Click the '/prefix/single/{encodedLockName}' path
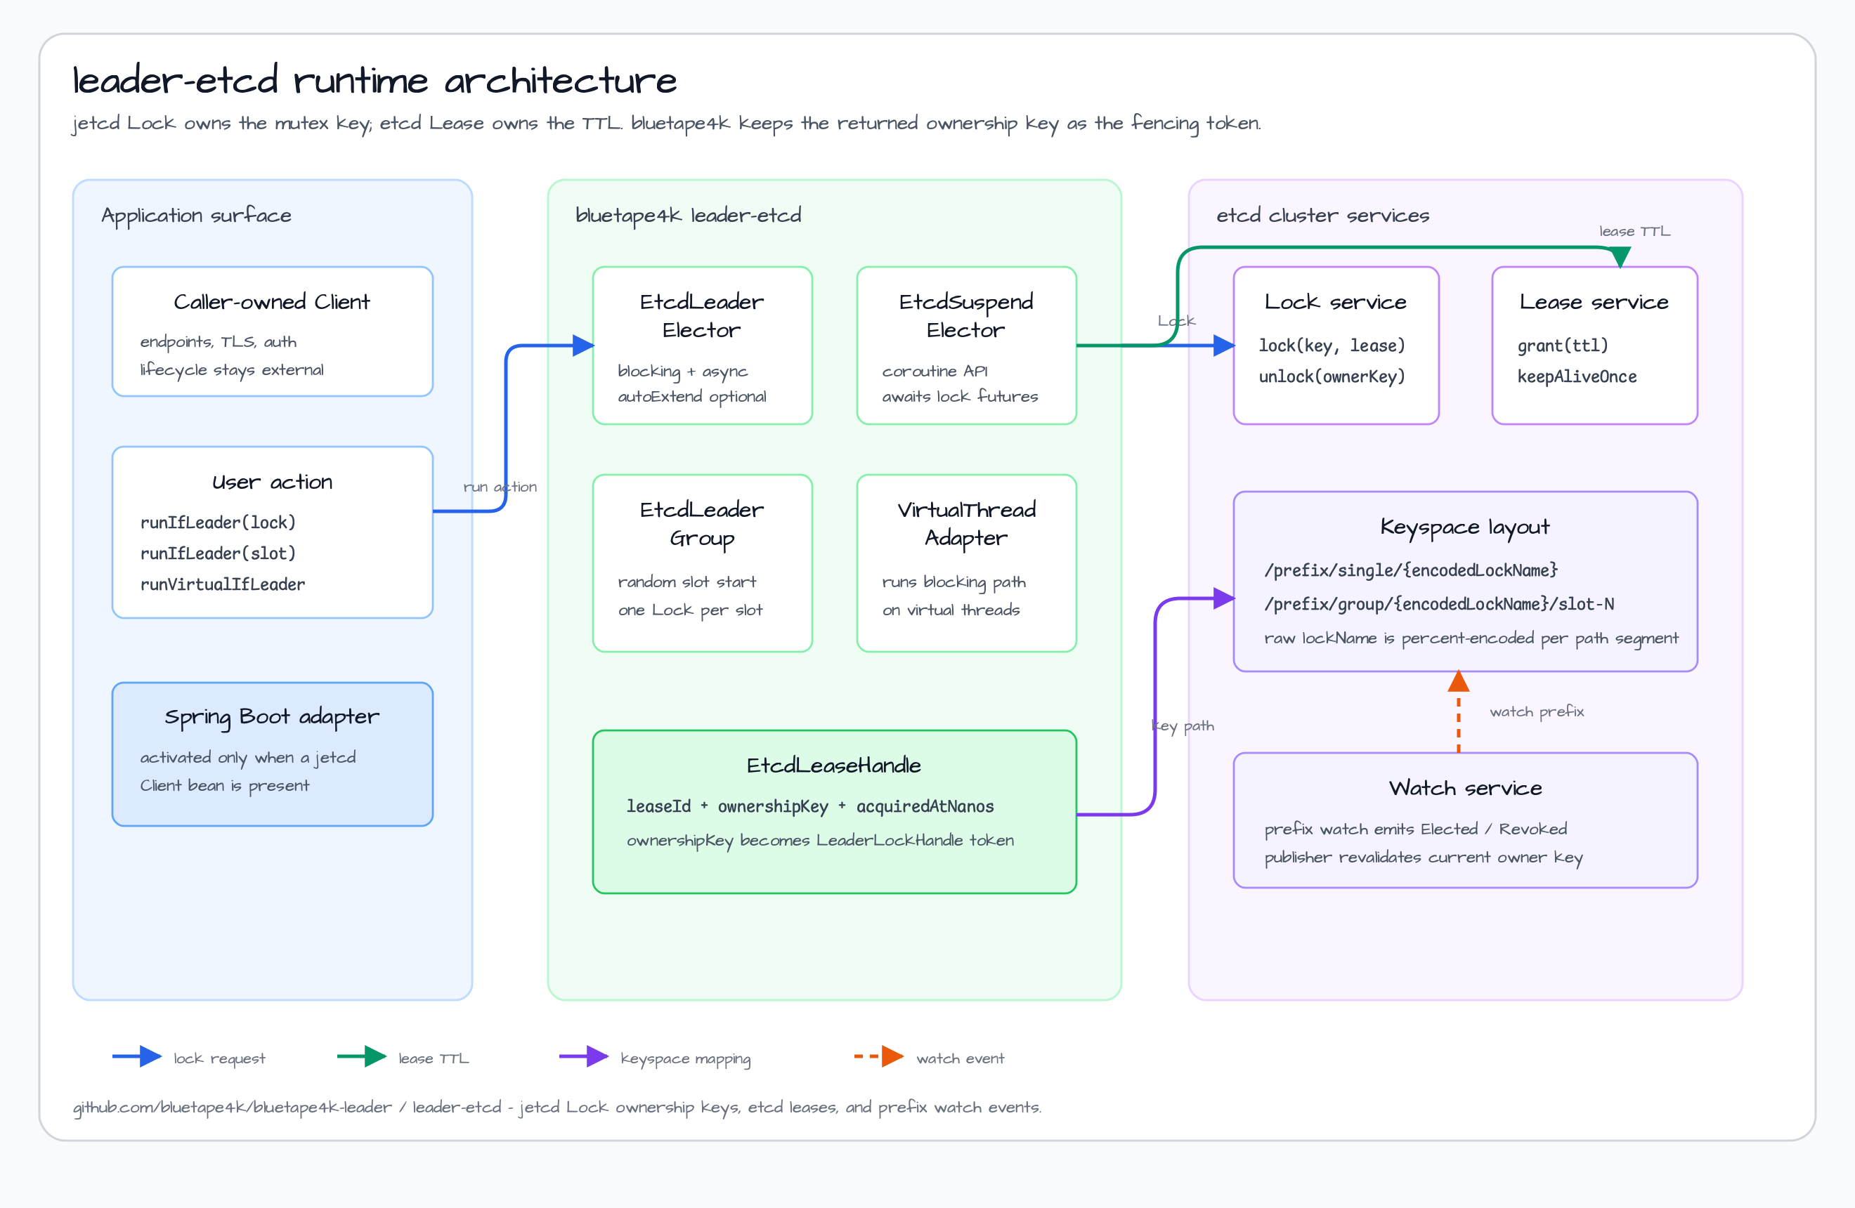 click(1411, 570)
